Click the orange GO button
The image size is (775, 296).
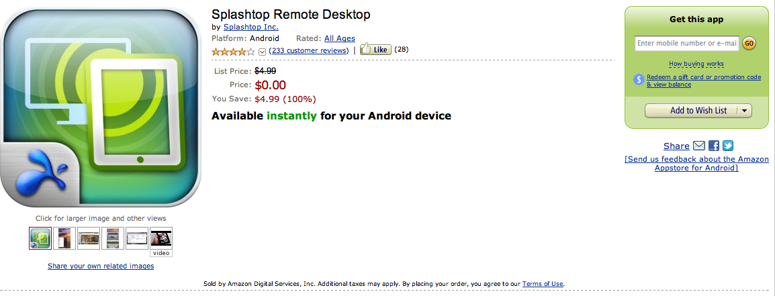[x=749, y=44]
